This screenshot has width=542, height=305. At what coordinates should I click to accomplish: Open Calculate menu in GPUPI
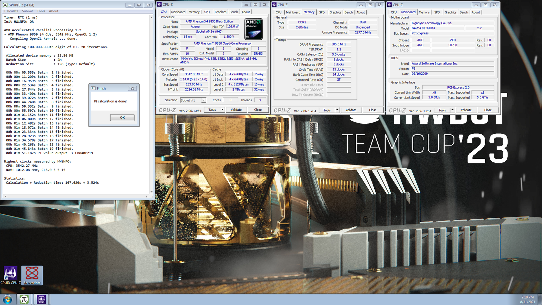[x=11, y=11]
